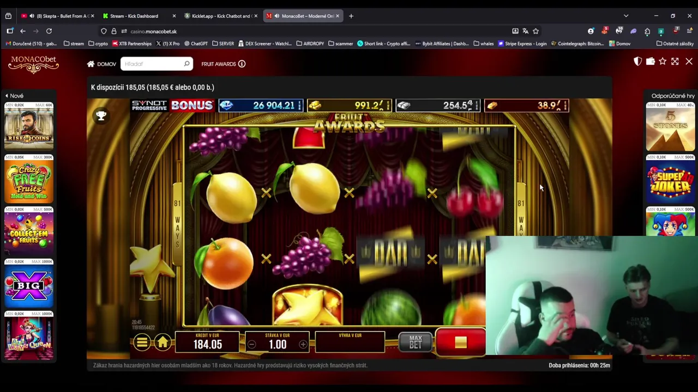Bookmark page with star in address bar

coord(535,31)
